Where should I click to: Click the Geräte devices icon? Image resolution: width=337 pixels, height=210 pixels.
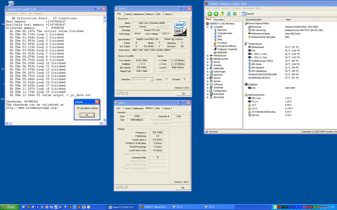211,81
